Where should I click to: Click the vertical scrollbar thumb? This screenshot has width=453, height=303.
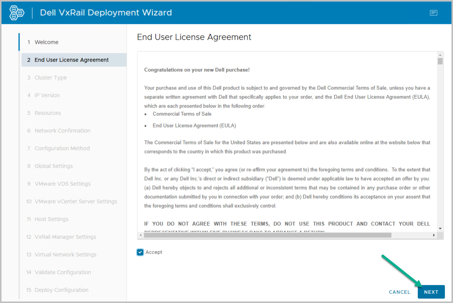[440, 61]
